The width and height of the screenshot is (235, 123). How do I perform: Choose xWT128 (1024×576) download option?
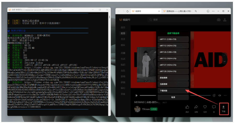tap(173, 71)
